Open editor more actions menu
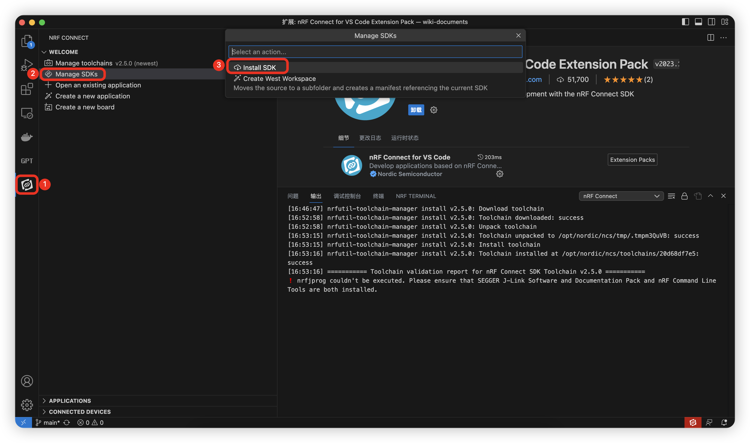 point(723,38)
